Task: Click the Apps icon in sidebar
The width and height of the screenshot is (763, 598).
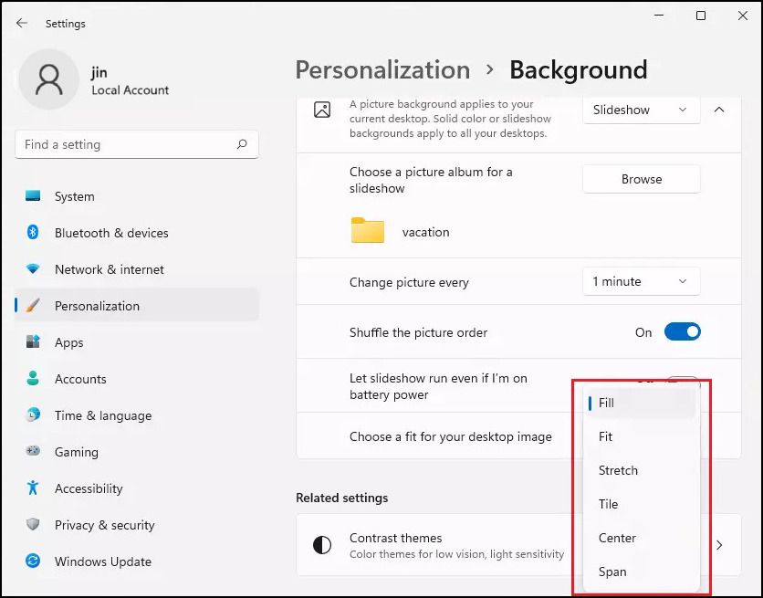Action: 33,341
